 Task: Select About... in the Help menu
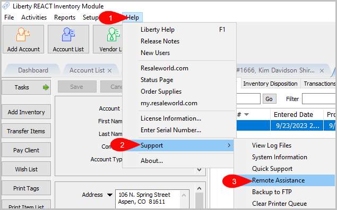[178, 161]
